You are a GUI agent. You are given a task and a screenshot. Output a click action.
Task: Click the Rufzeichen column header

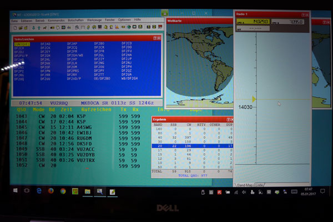(x=96, y=110)
